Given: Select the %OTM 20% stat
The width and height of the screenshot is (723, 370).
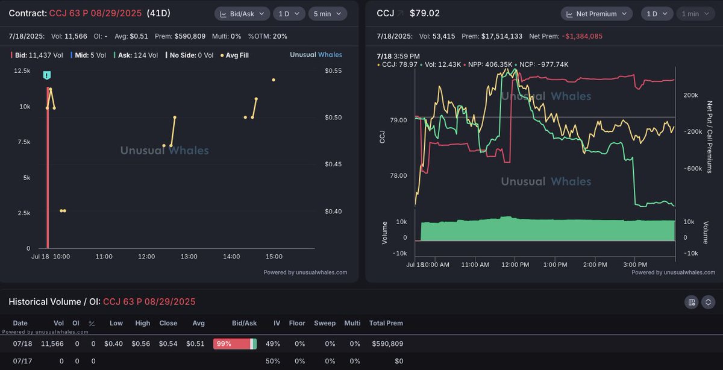Looking at the screenshot, I should [268, 36].
